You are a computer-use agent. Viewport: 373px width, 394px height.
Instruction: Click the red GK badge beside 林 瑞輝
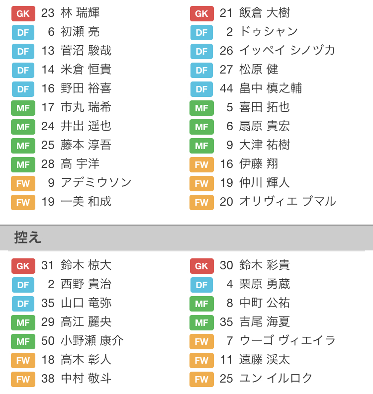point(23,13)
